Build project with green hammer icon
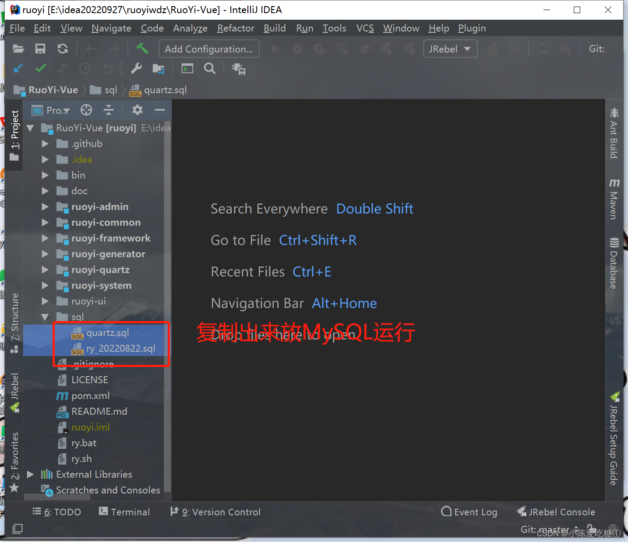 142,48
